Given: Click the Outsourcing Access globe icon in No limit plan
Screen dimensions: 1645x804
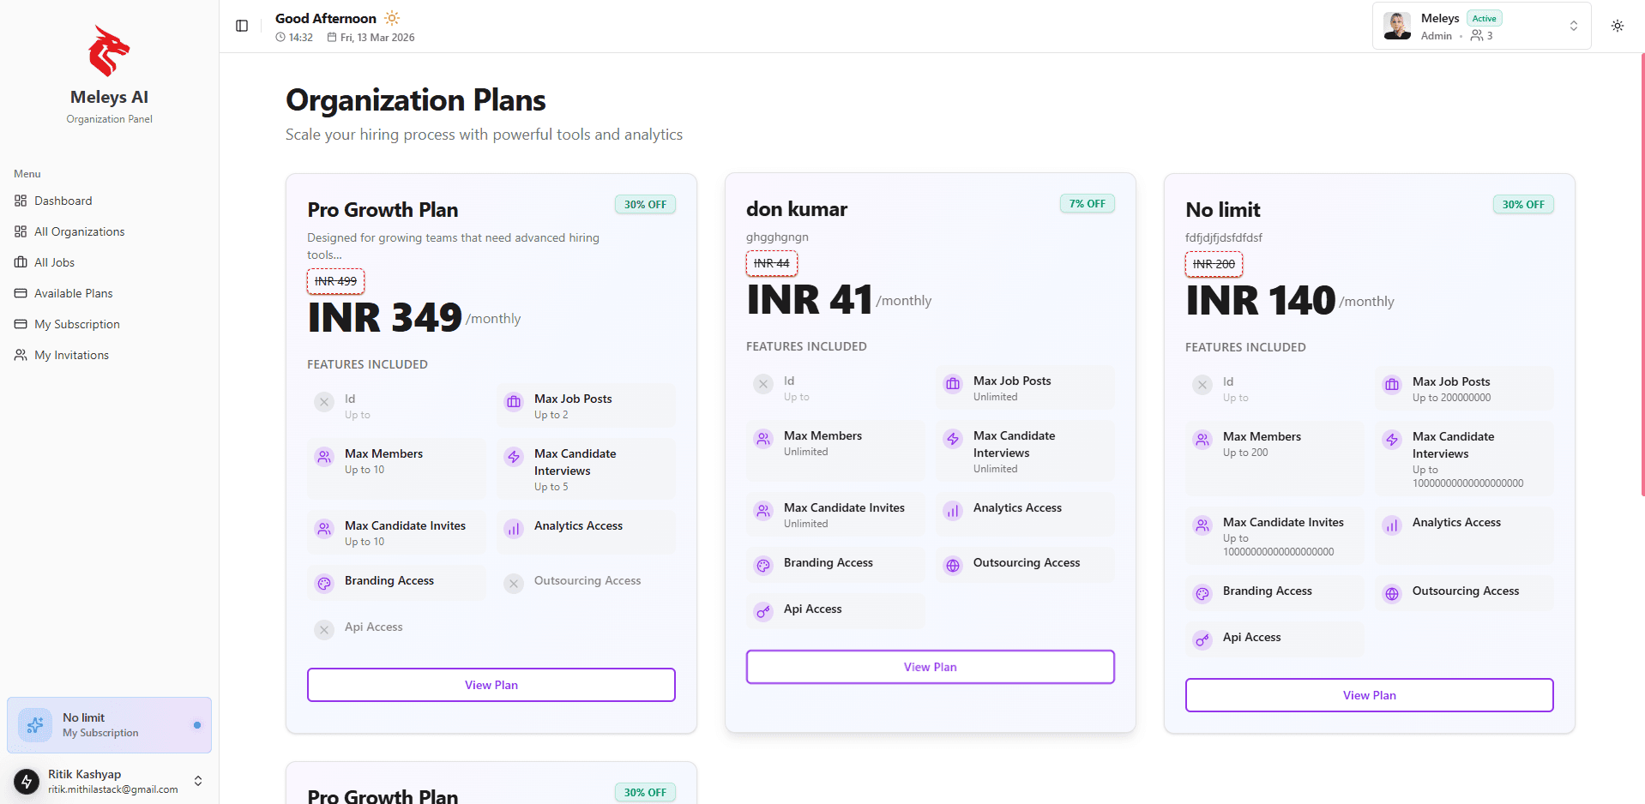Looking at the screenshot, I should (x=1391, y=593).
